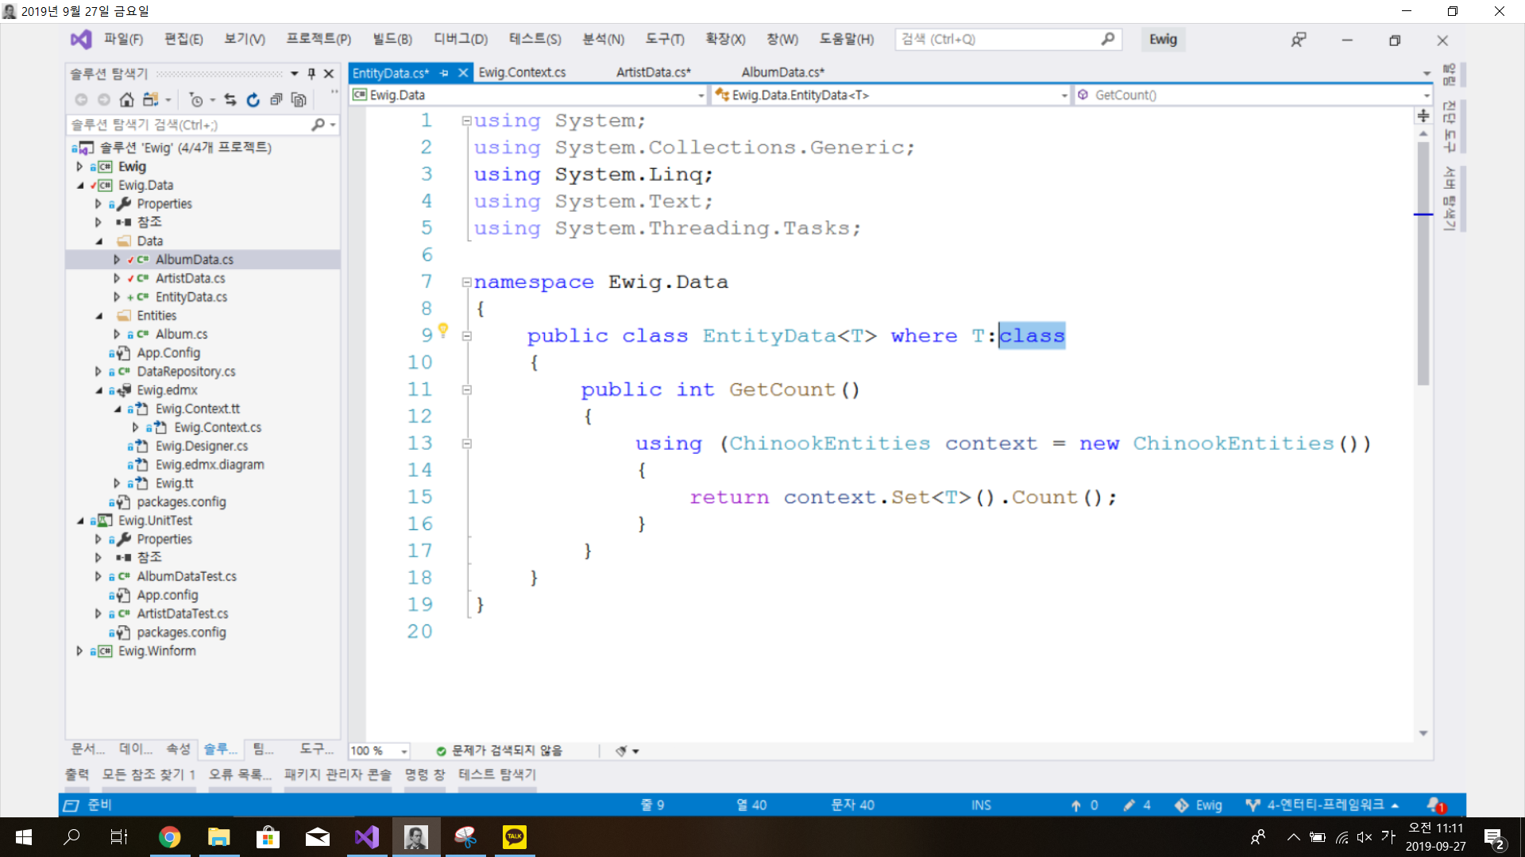The width and height of the screenshot is (1525, 857).
Task: Click the Collapse All icon in Solution Explorer
Action: coord(276,99)
